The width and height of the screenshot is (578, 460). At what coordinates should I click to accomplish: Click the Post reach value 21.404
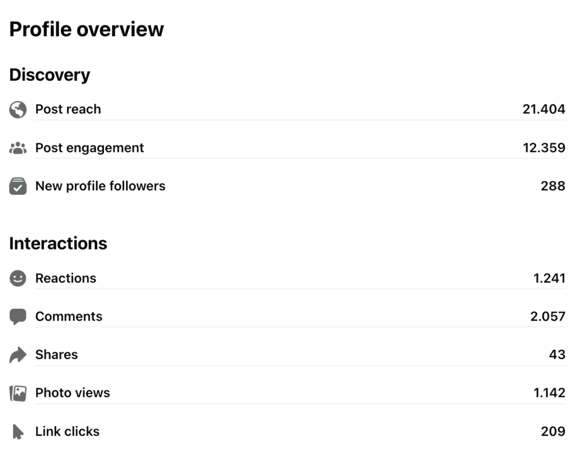pos(544,109)
